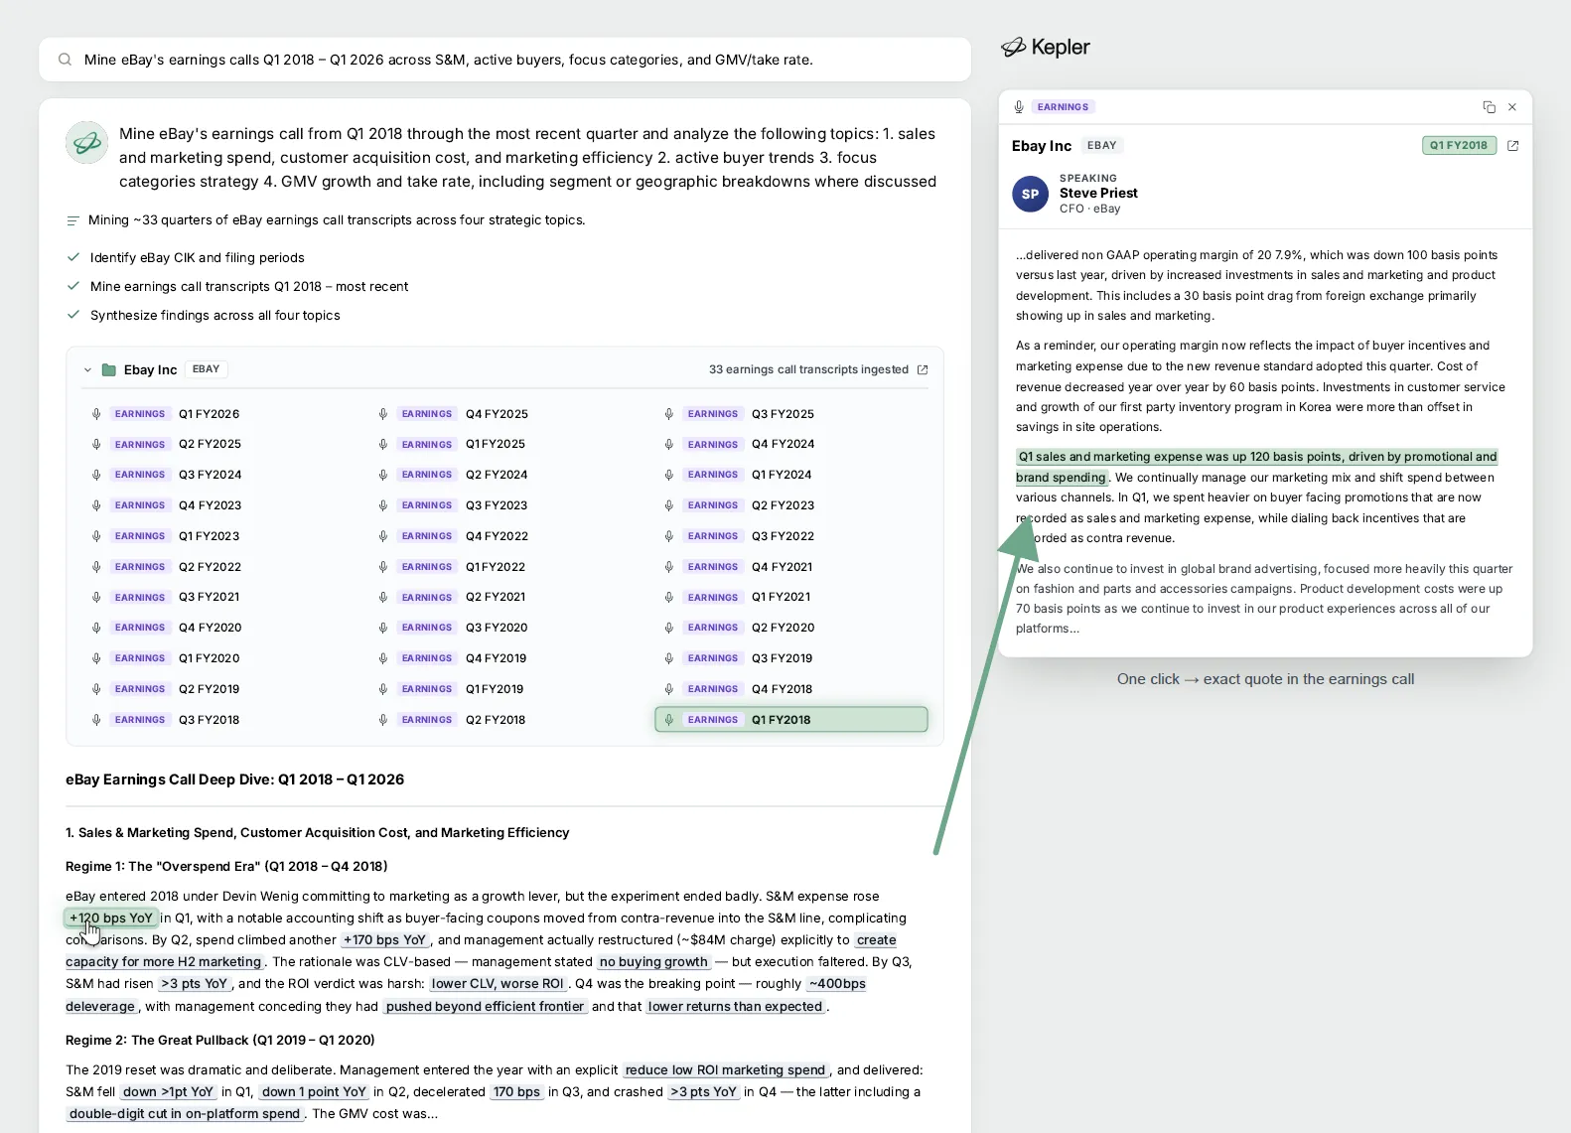The image size is (1571, 1133).
Task: Click microphone icon on Q3 FY2021 row
Action: 96,598
